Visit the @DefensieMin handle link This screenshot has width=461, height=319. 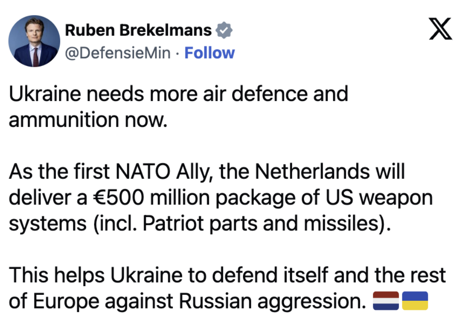[x=118, y=53]
